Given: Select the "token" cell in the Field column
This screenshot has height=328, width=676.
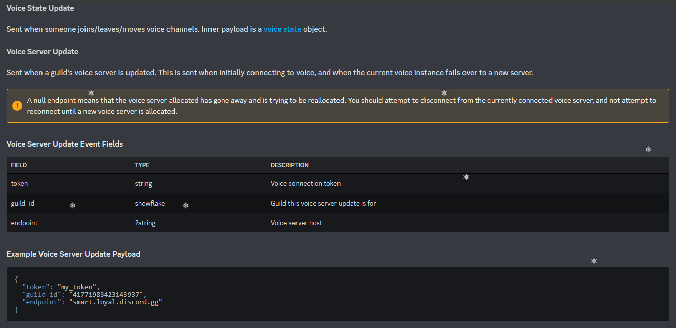Looking at the screenshot, I should coord(19,183).
